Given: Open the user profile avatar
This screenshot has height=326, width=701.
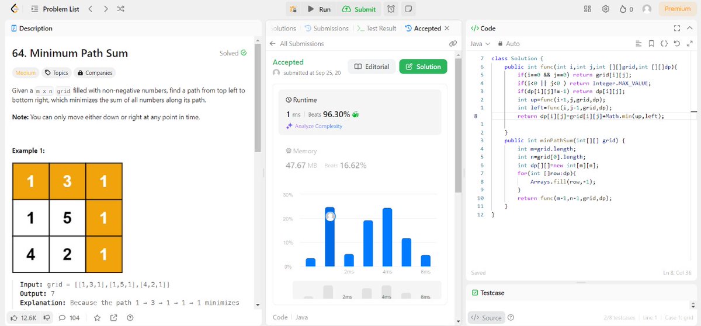Looking at the screenshot, I should click(647, 9).
